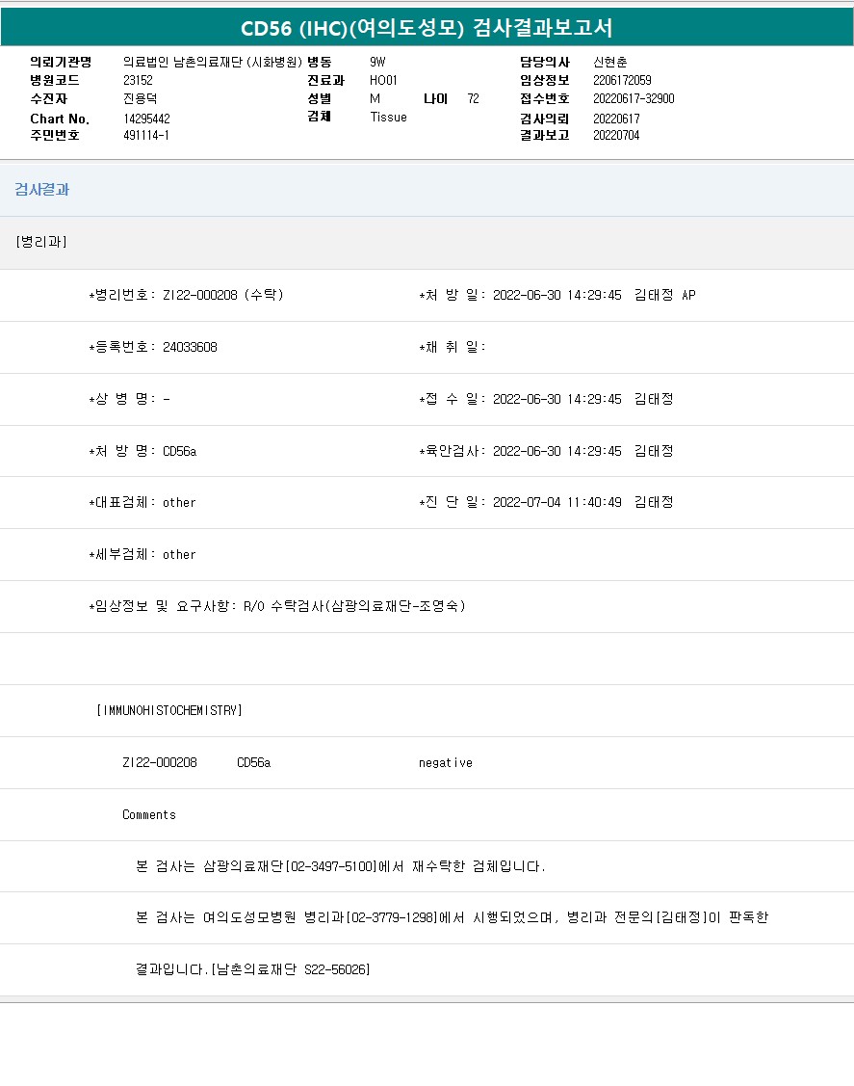The width and height of the screenshot is (854, 1086).
Task: Click the prescription date '2022-06-30 14:29:45 김태정 AP'
Action: pos(594,295)
